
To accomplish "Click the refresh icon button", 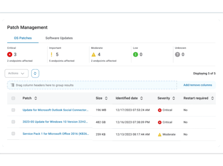I will coord(35,73).
